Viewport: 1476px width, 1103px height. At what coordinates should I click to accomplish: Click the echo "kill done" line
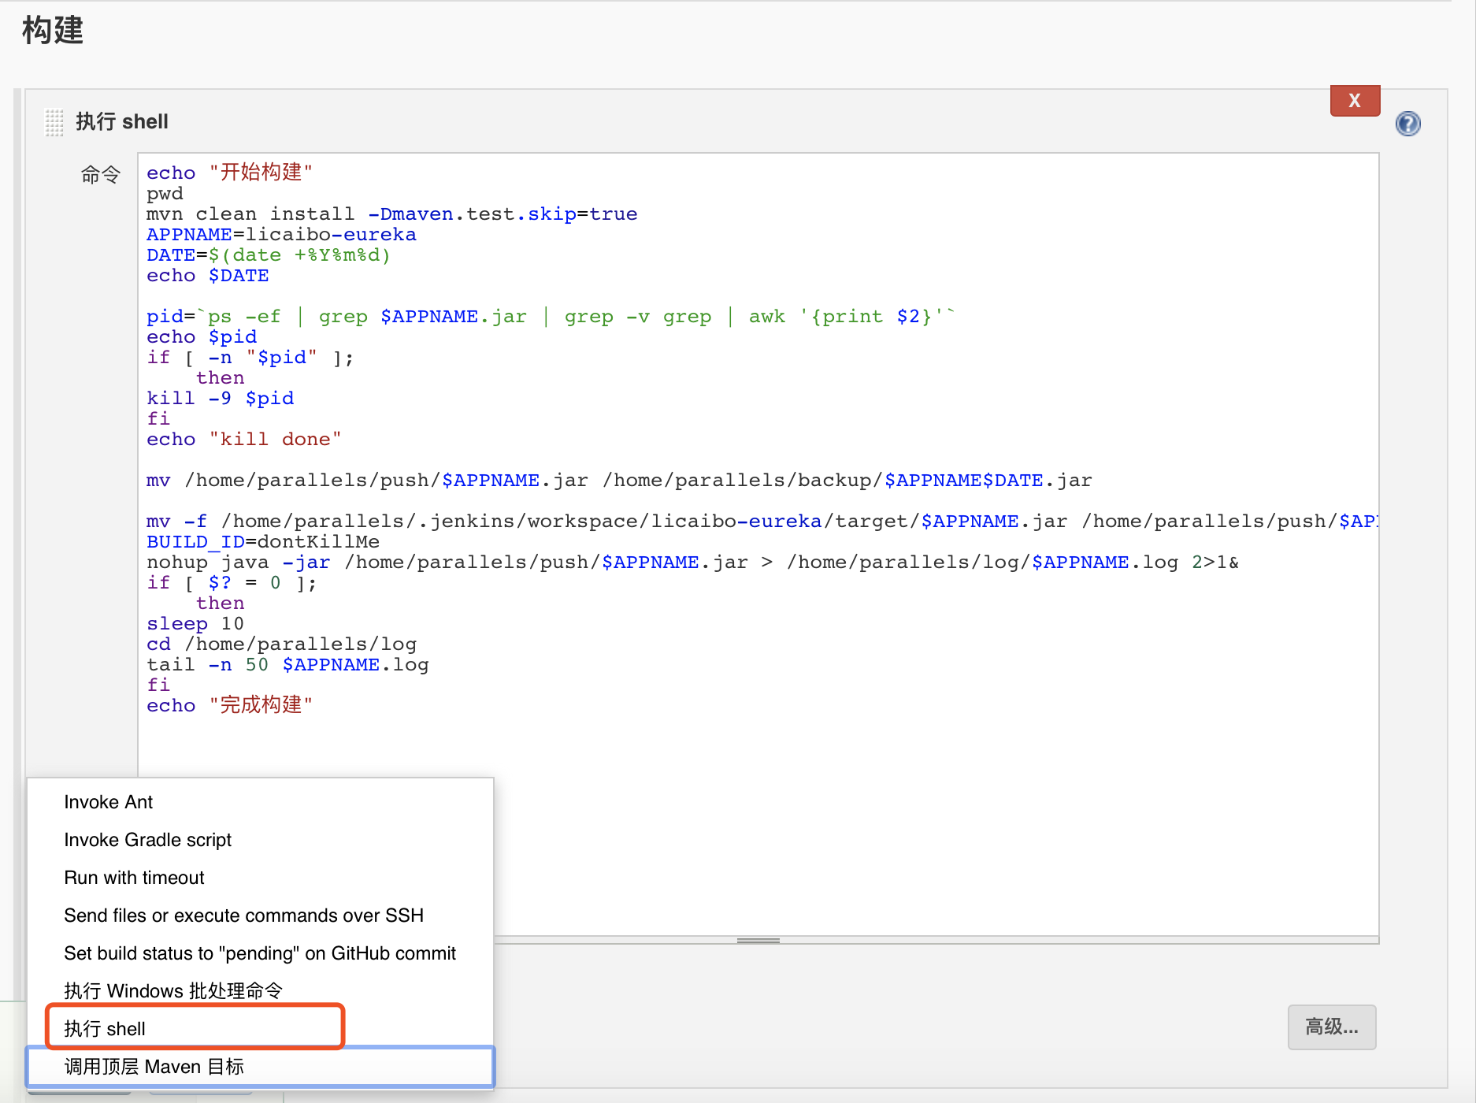point(243,439)
